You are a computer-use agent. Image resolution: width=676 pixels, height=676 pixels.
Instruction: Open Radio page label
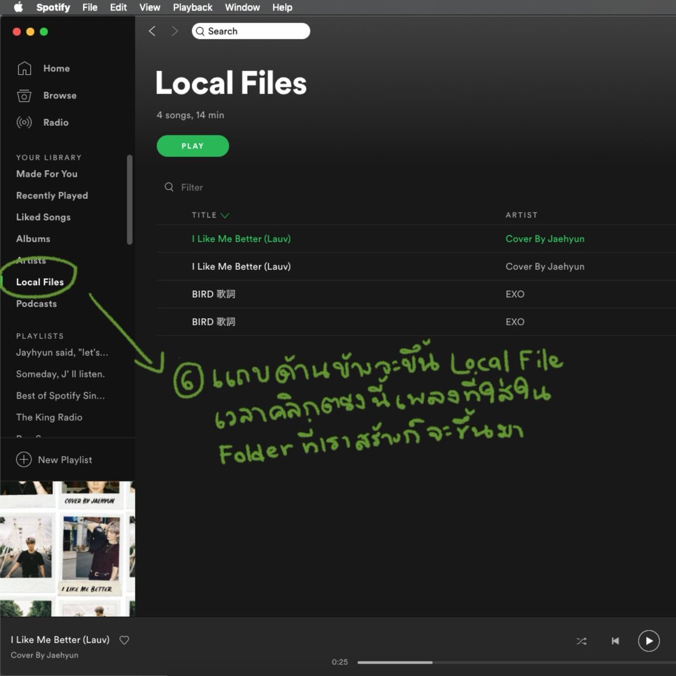[x=56, y=122]
